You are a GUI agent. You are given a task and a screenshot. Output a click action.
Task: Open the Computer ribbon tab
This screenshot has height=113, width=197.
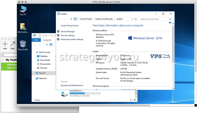(x=47, y=40)
